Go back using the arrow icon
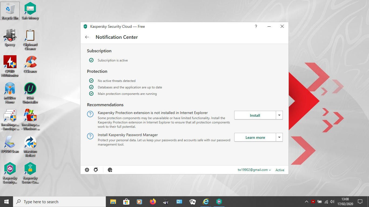This screenshot has height=207, width=369. click(x=87, y=37)
